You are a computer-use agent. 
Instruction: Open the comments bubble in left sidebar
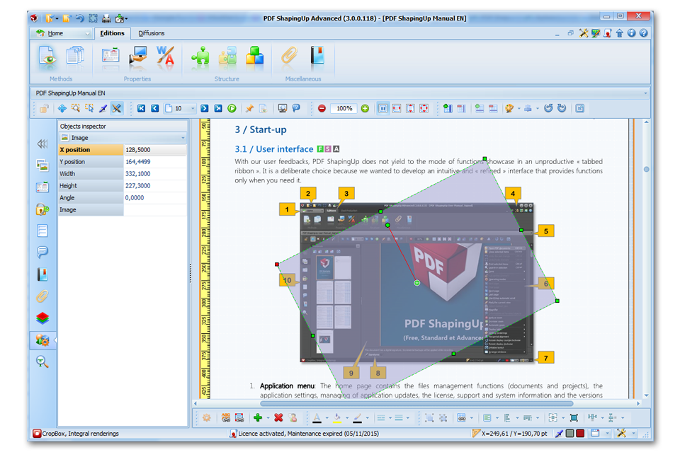(x=42, y=252)
